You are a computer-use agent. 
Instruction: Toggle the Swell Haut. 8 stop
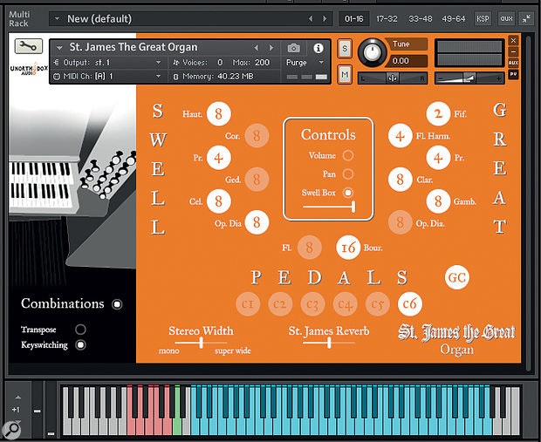coord(219,114)
